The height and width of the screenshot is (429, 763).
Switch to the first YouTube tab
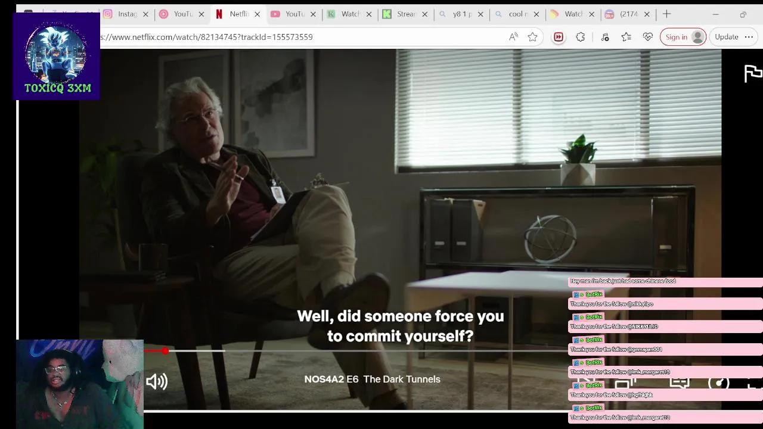176,14
